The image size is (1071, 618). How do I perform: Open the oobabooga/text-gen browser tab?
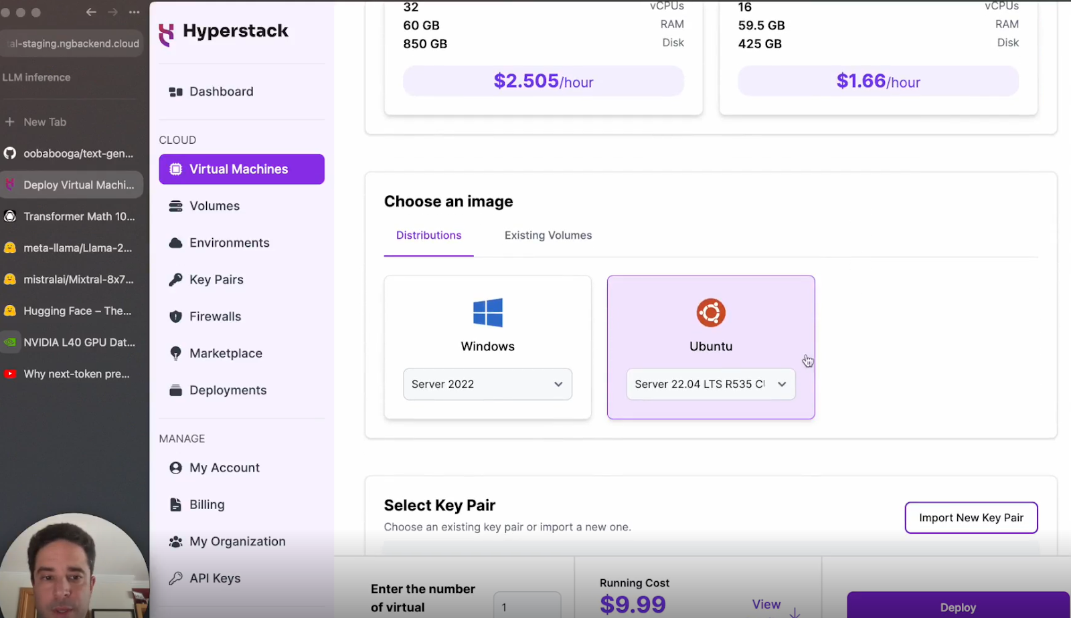coord(72,153)
